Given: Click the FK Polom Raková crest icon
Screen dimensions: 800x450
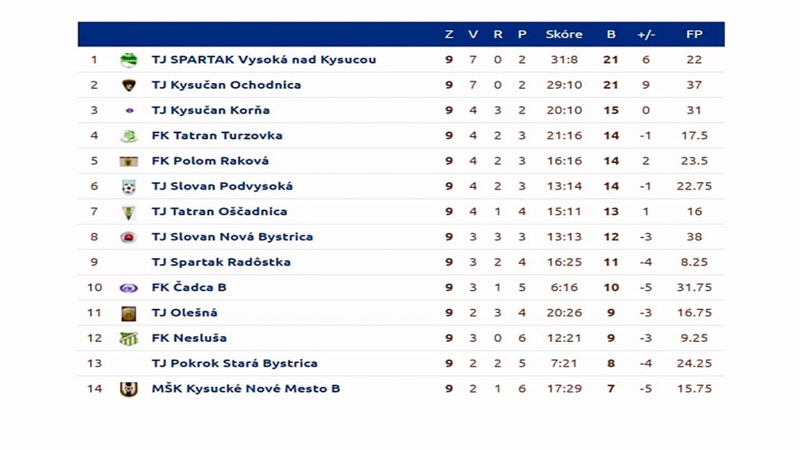Looking at the screenshot, I should click(x=129, y=161).
